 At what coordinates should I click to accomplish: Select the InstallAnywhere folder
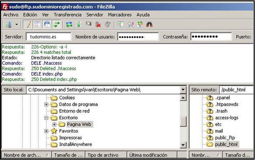coord(75,144)
